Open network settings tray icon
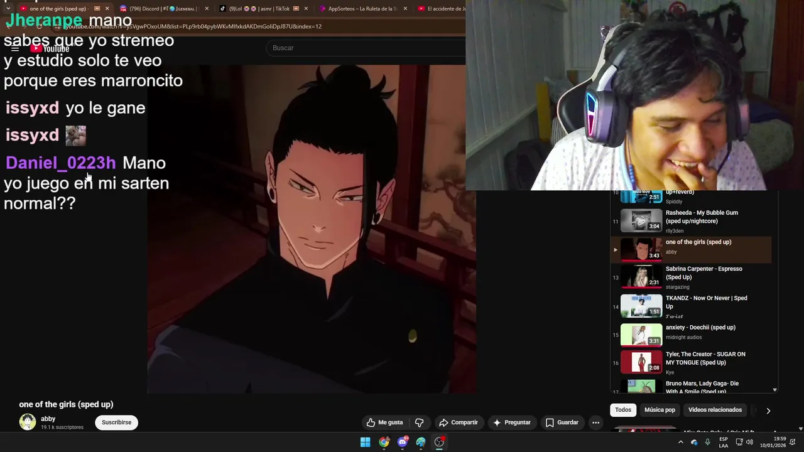Screen dimensions: 804x452 pyautogui.click(x=739, y=442)
